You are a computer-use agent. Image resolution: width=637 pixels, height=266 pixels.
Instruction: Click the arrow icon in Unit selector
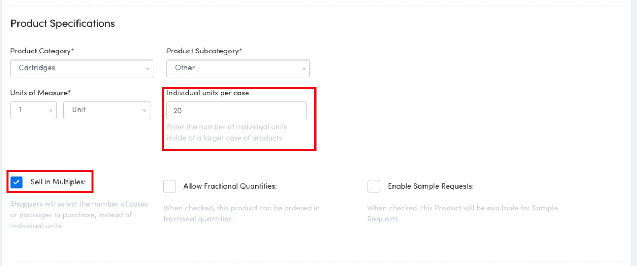(x=145, y=111)
